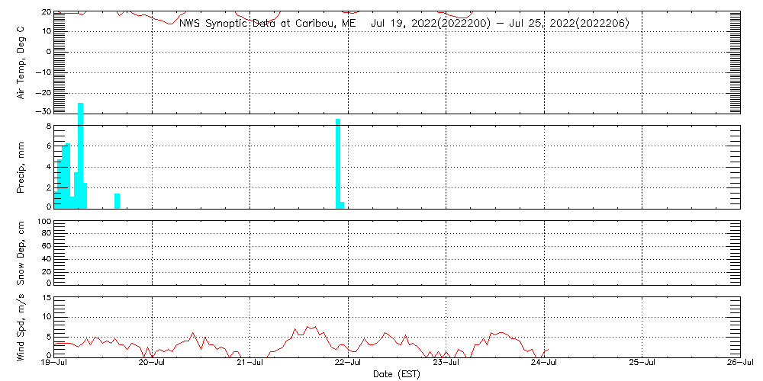Click the 21-Jul date tick label

tap(250, 363)
